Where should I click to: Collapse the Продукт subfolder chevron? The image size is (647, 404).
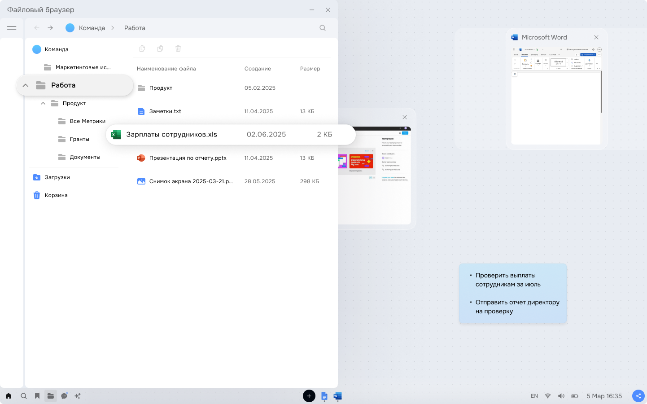(43, 103)
